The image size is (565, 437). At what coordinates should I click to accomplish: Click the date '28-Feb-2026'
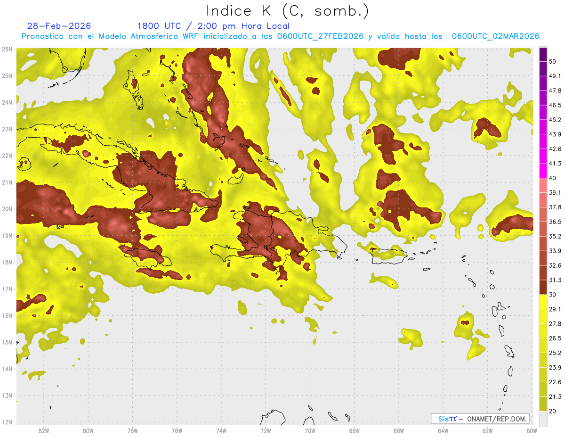59,26
